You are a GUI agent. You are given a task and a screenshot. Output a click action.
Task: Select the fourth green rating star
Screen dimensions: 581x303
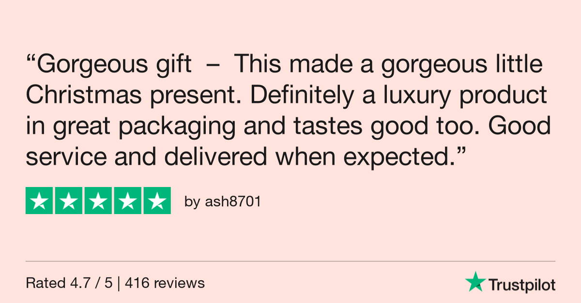[128, 201]
